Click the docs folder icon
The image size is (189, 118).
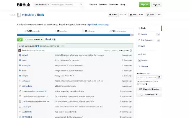click(20, 60)
